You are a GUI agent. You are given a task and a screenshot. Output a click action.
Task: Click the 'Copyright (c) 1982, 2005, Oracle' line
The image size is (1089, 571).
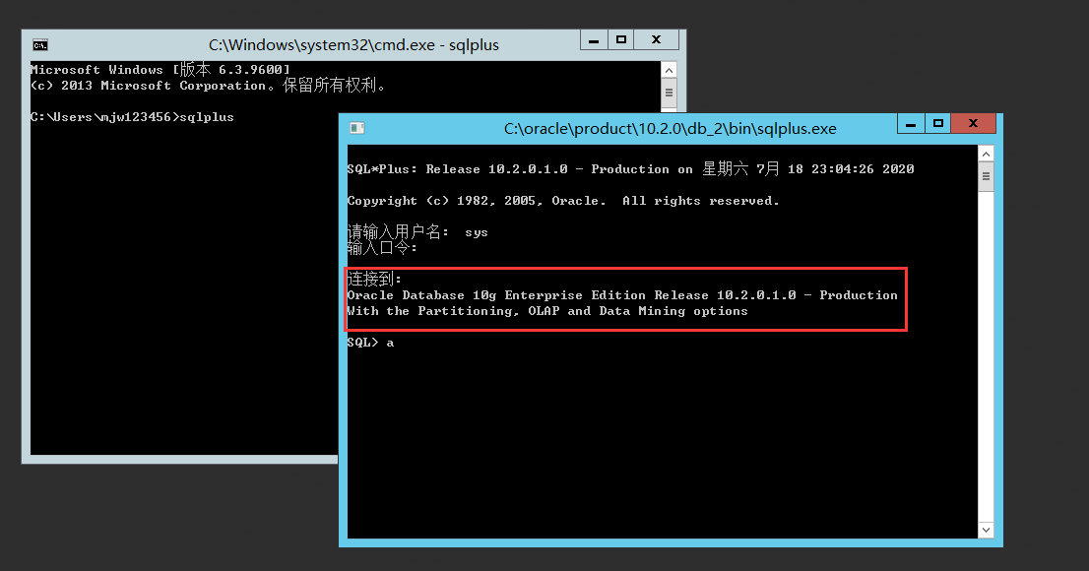[x=562, y=201]
